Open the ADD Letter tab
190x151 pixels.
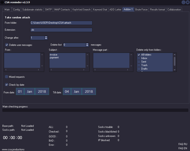[x=115, y=9]
